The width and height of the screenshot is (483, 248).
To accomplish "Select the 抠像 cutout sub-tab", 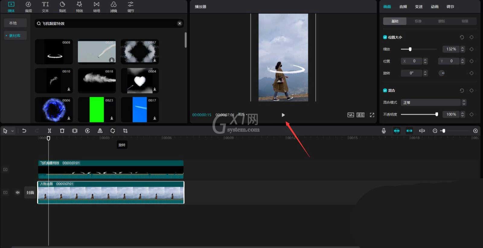I will [x=418, y=21].
